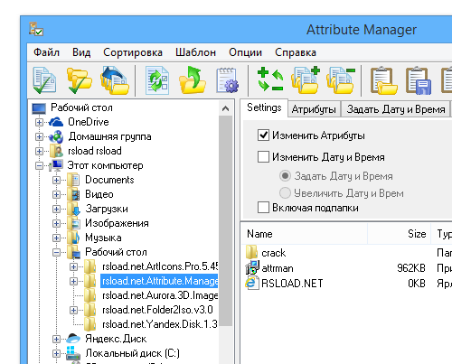The image size is (452, 364).
Task: Open the Сортировка menu
Action: pyautogui.click(x=133, y=52)
